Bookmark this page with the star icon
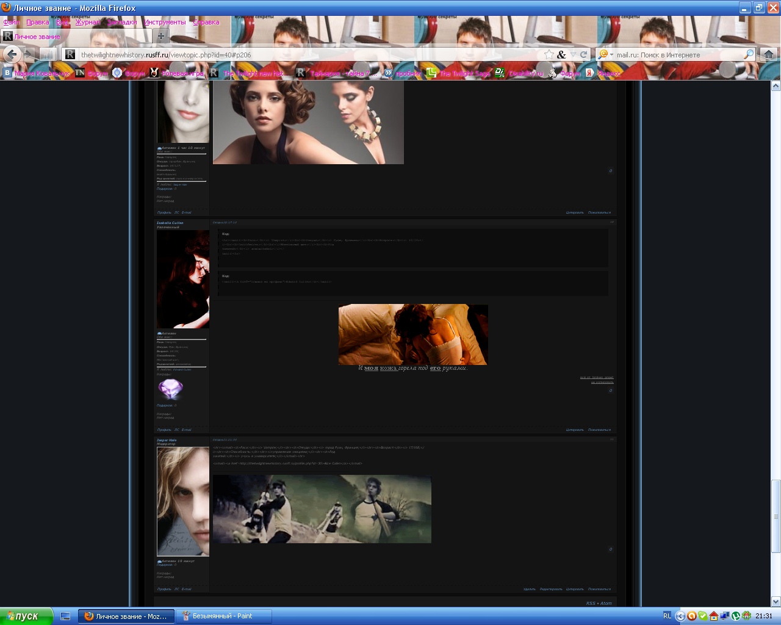 pos(549,54)
